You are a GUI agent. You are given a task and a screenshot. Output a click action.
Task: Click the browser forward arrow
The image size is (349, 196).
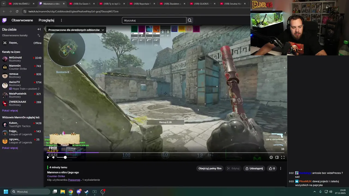coord(10,11)
